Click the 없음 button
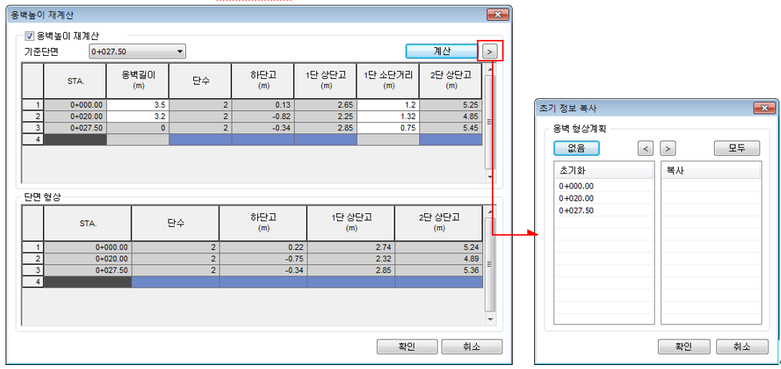 click(576, 149)
